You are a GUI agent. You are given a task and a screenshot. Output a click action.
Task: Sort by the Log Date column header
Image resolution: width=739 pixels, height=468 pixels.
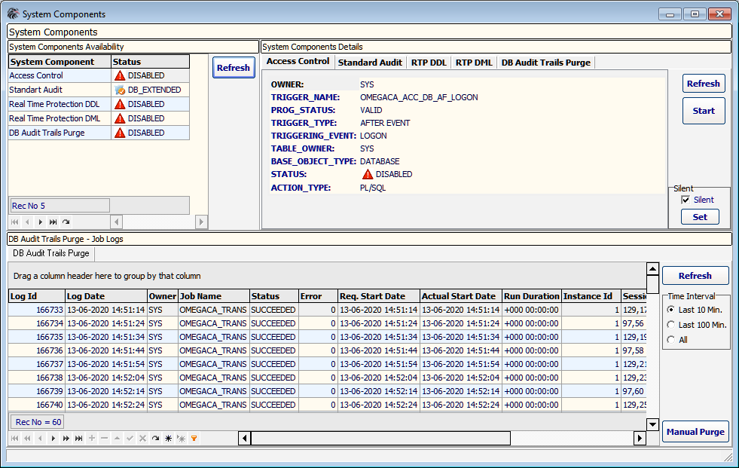point(105,296)
